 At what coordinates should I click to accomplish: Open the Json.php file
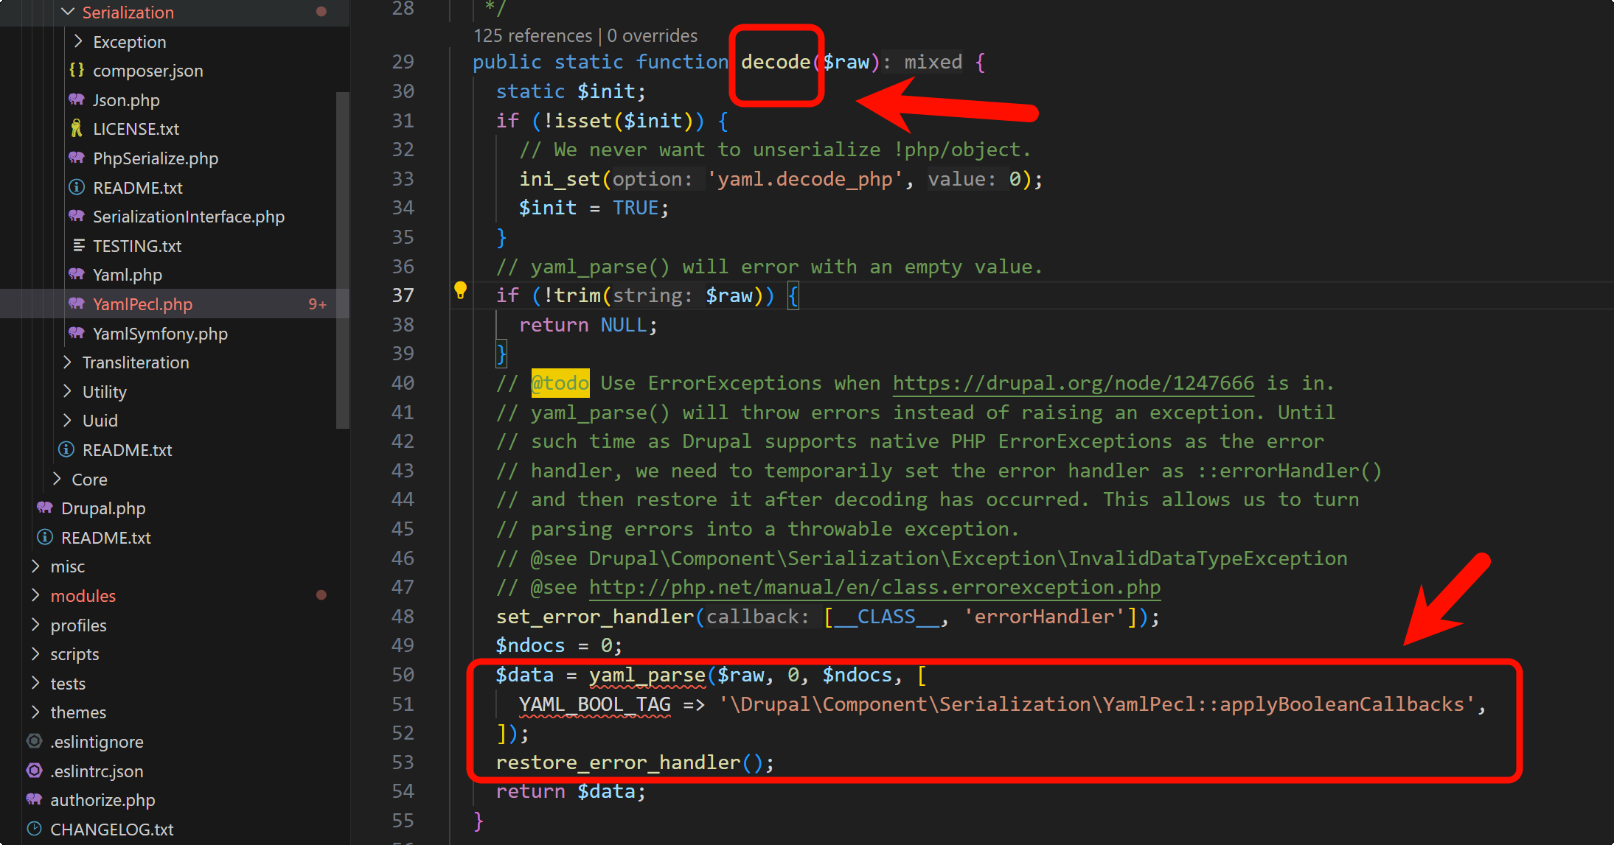[x=126, y=100]
